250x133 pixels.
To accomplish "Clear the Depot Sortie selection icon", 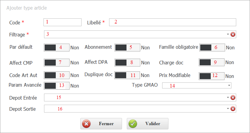I will (233, 109).
